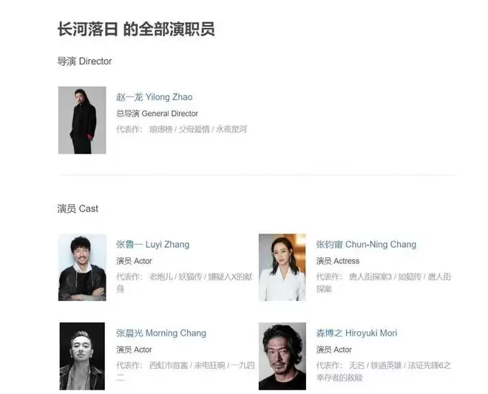Click the 张晨光 Morning Chang name link
Screen dimensions: 488x394
tap(161, 333)
